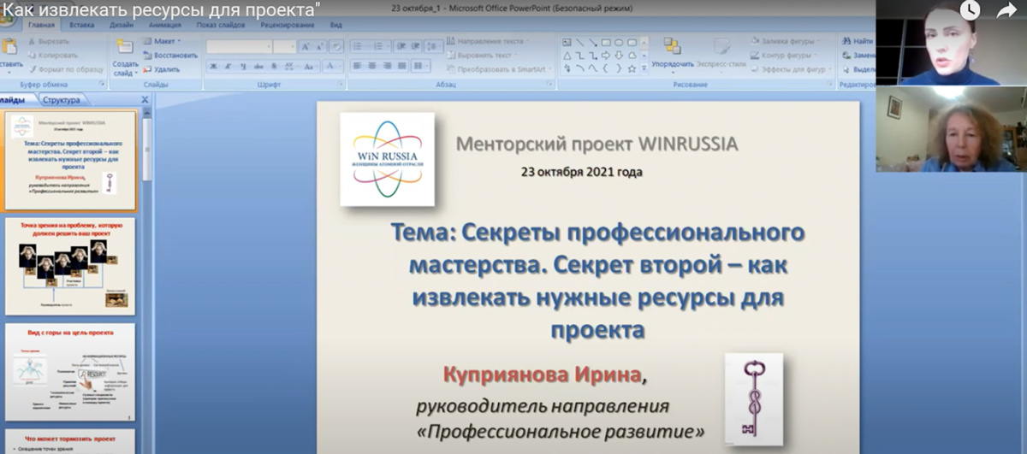Switch to the Дизайн ribbon tab
Screen dimensions: 1027x454
tap(122, 25)
